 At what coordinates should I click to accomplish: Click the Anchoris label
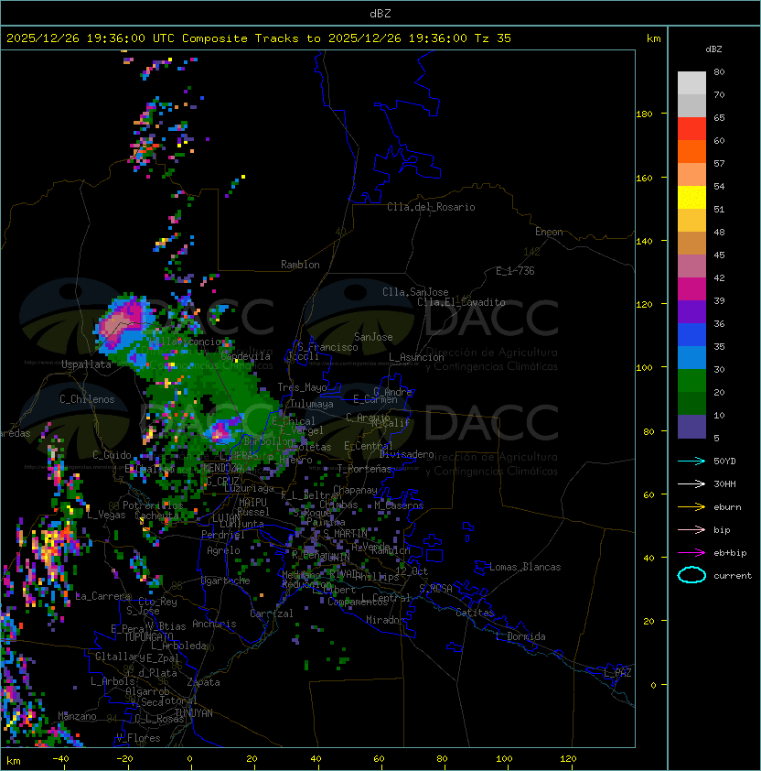[214, 624]
